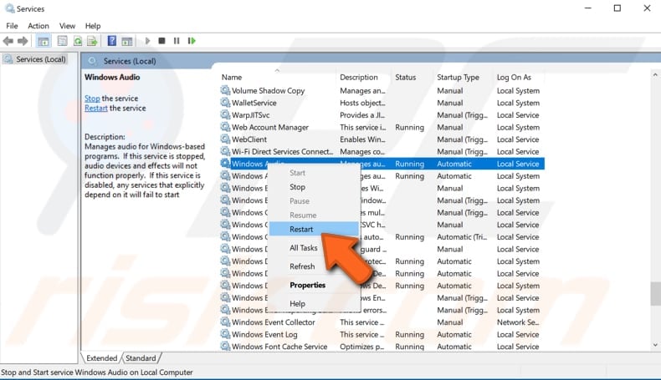Select the Windows Event Collector service name
661x380 pixels.
pyautogui.click(x=273, y=322)
